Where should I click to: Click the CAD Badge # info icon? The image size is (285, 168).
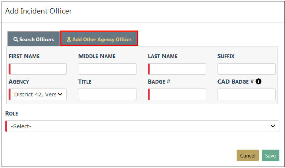pyautogui.click(x=259, y=81)
